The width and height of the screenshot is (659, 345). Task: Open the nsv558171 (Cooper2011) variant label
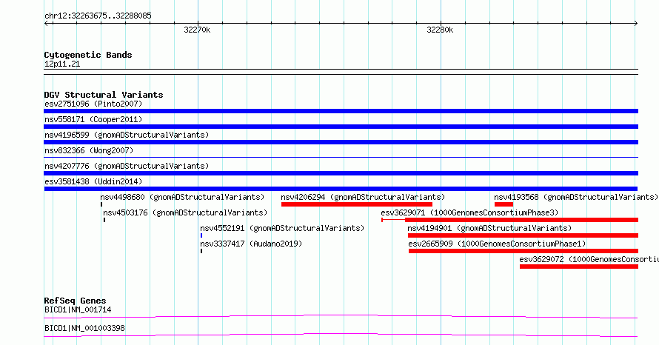coord(93,119)
